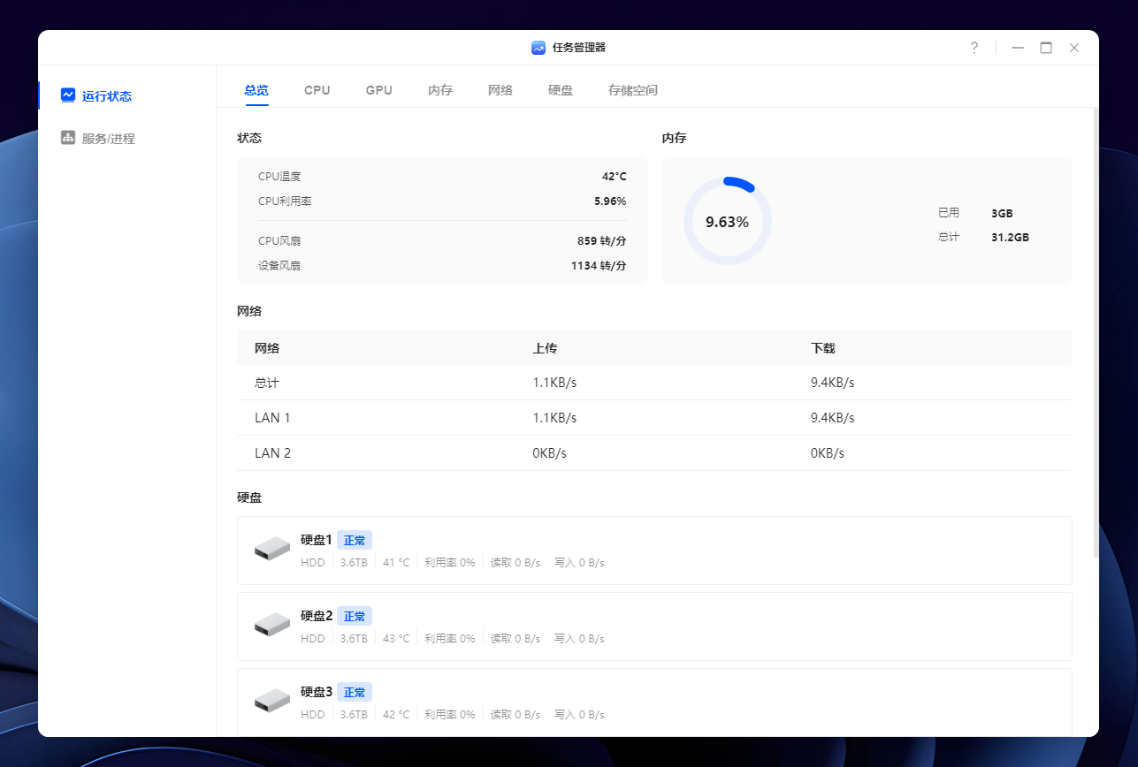Click the 正常 status badge of 硬盘3

coord(355,692)
